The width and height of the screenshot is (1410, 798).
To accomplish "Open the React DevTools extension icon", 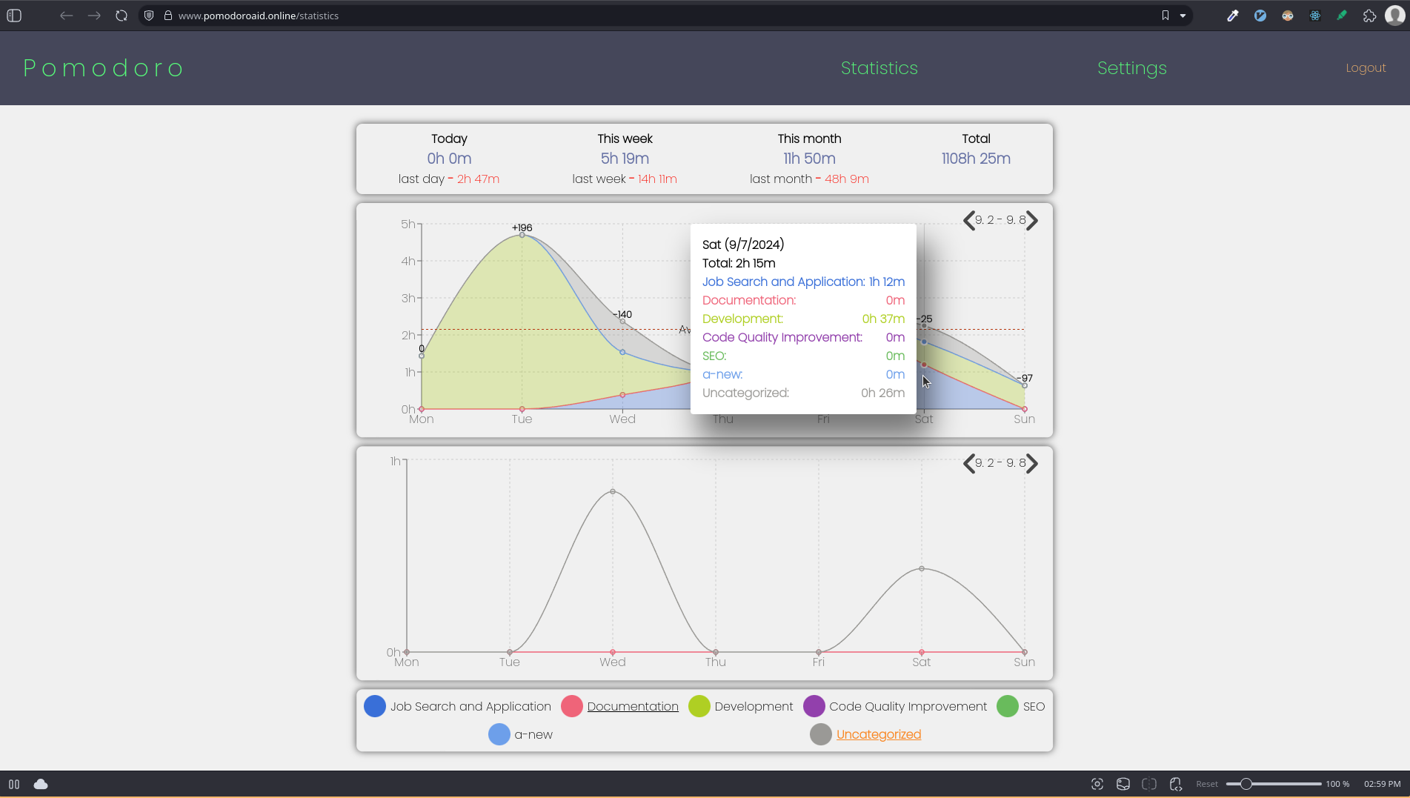I will click(x=1315, y=16).
